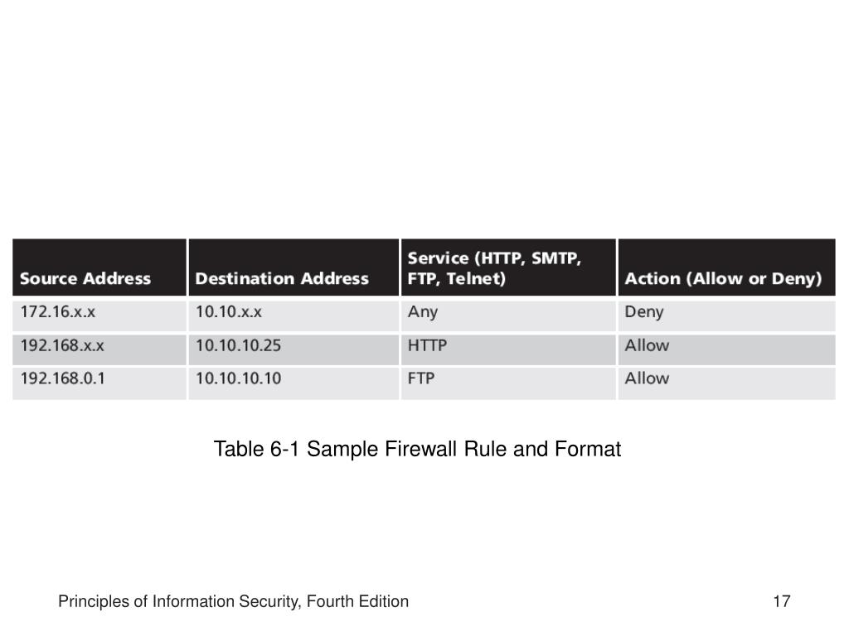Viewport: 849px width, 636px height.
Task: Click the Source Address column header
Action: click(x=99, y=267)
